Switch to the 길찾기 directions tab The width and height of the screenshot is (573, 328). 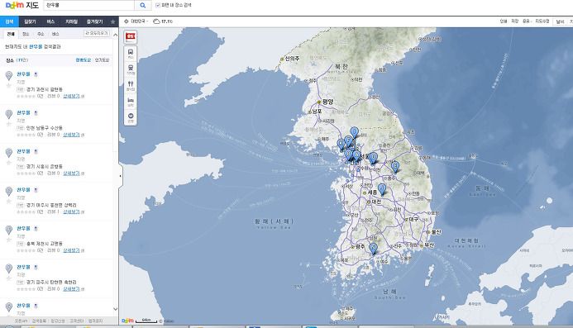click(x=30, y=22)
